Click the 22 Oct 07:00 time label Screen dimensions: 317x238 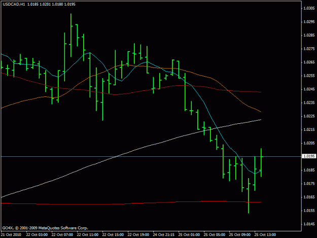62,234
